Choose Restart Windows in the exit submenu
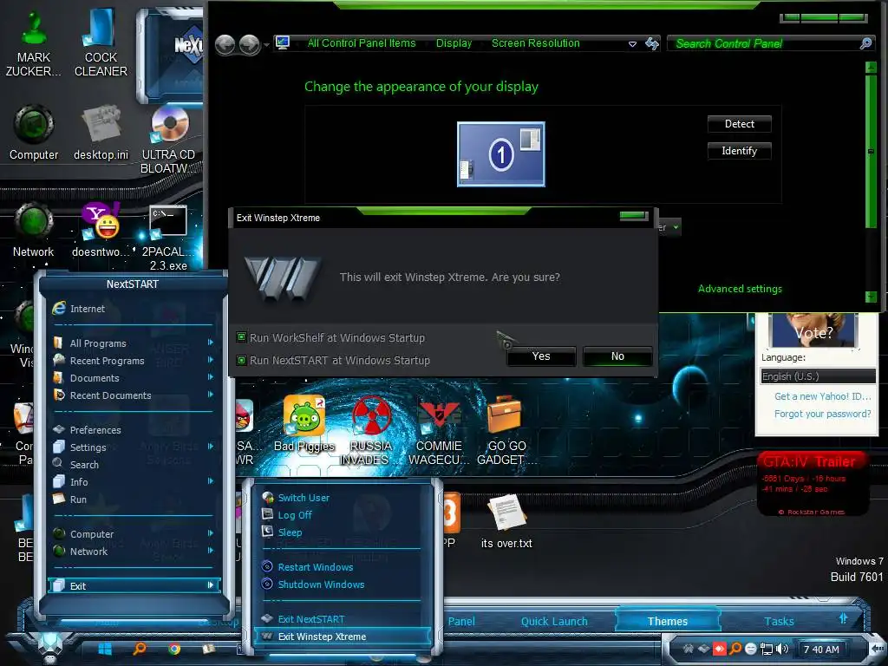 coord(342,567)
